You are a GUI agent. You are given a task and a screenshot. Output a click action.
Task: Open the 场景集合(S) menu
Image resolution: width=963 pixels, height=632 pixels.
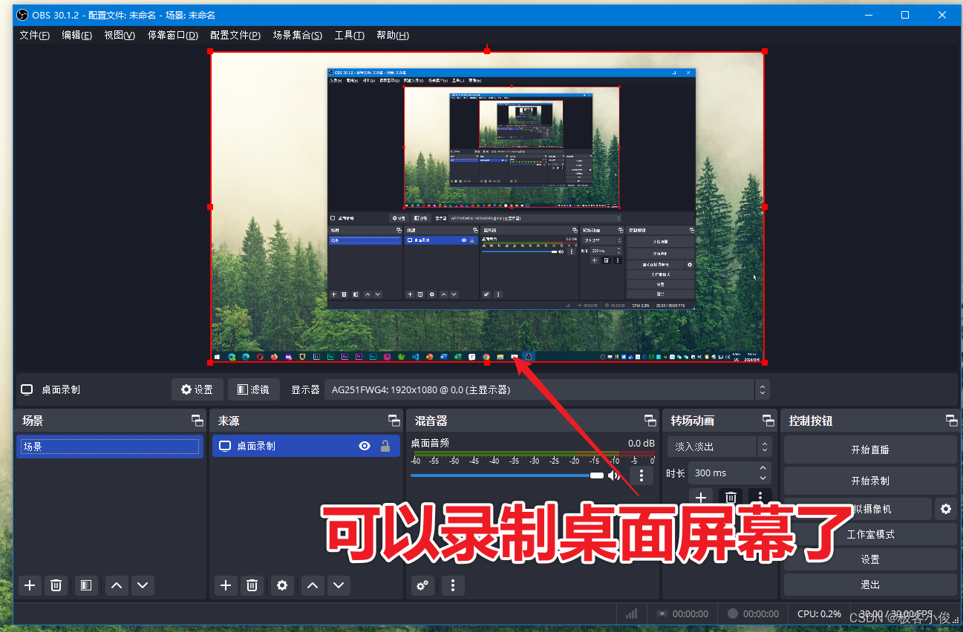[x=297, y=35]
